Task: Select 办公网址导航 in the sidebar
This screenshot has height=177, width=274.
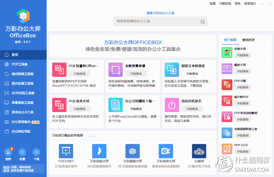Action: click(23, 131)
